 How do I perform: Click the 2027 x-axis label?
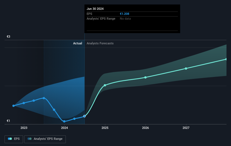[186, 128]
